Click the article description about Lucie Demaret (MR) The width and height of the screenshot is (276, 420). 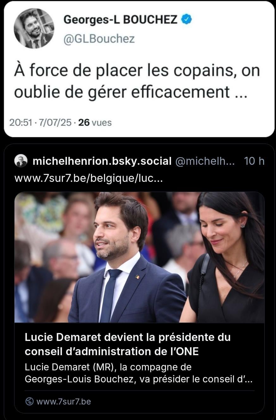(138, 373)
